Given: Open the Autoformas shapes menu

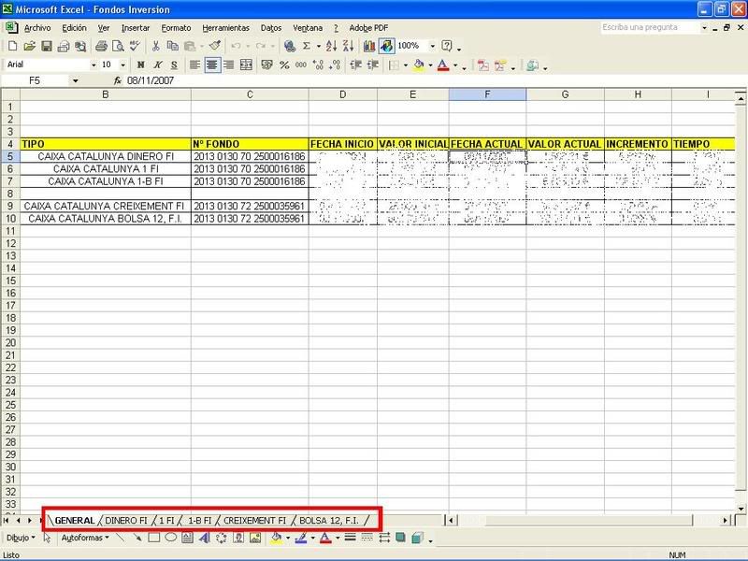Looking at the screenshot, I should pyautogui.click(x=85, y=539).
